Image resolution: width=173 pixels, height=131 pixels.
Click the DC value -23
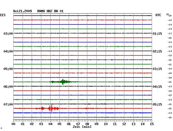(170, 95)
